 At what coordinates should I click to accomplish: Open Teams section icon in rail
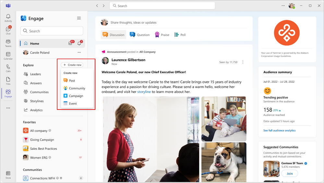8,43
